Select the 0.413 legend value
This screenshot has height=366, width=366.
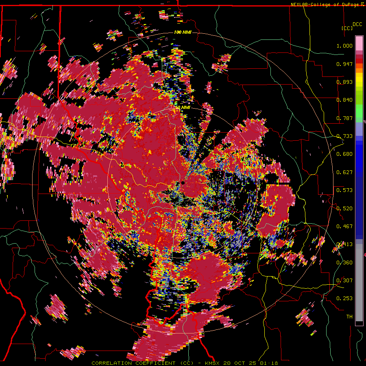[344, 244]
